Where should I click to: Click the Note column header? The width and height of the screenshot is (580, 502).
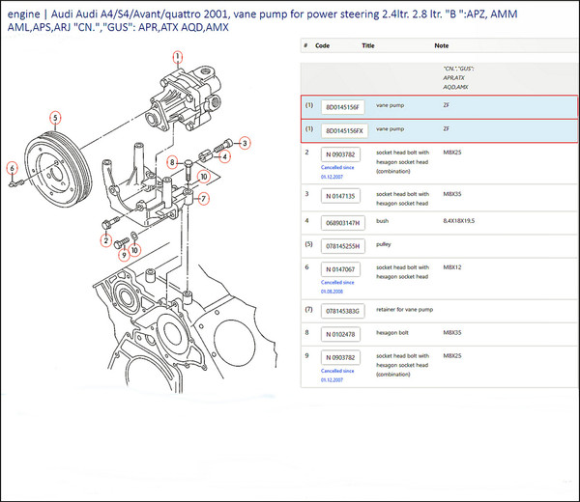click(442, 45)
